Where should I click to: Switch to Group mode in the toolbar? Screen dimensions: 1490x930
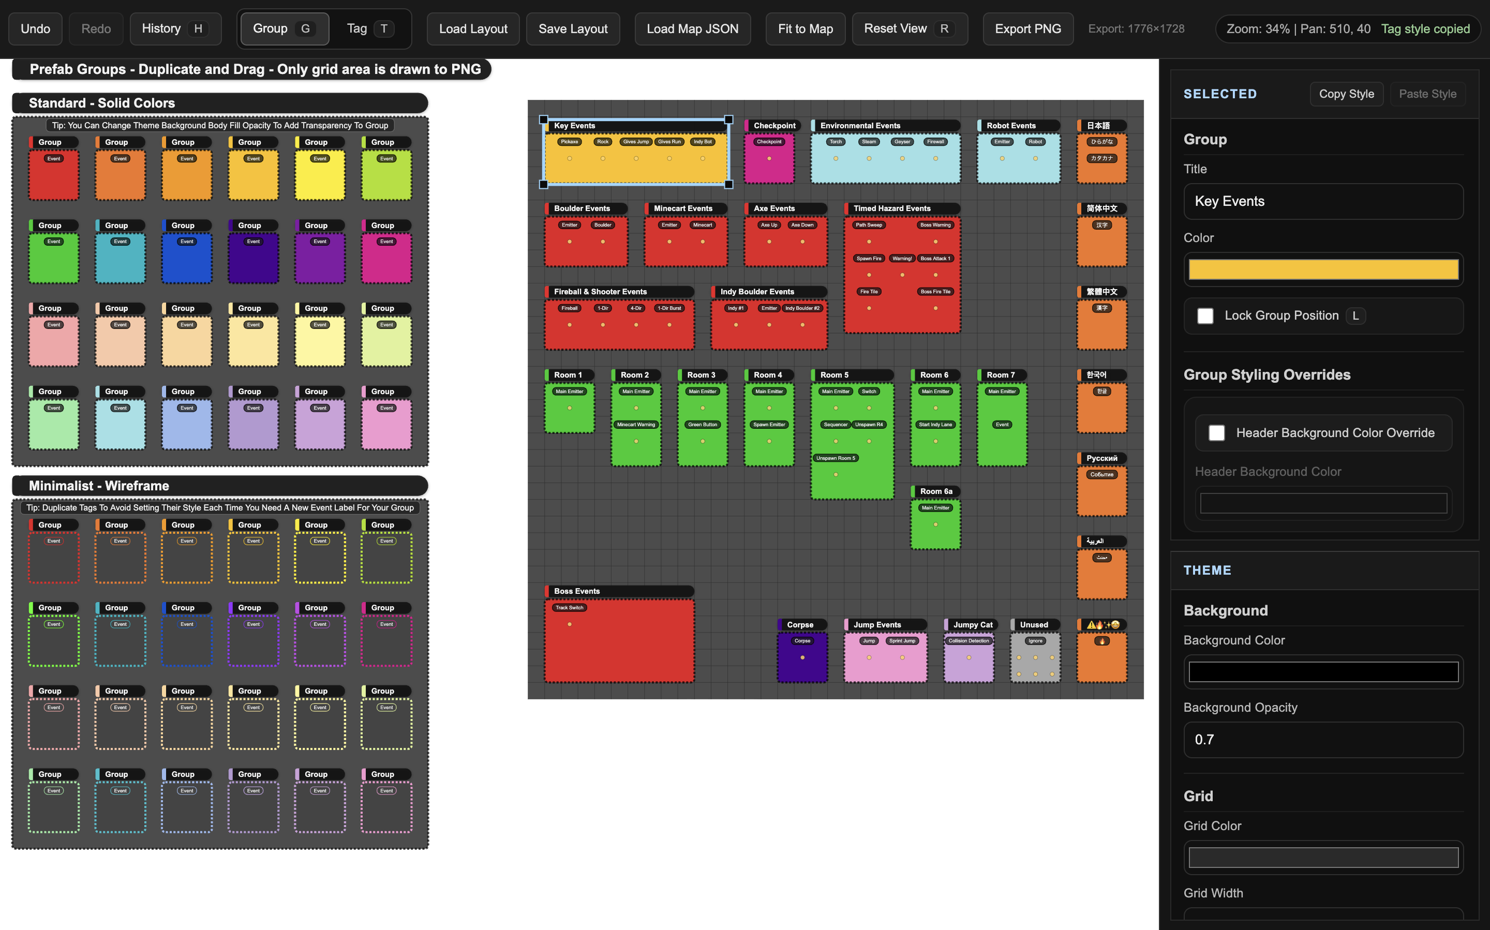[x=284, y=29]
